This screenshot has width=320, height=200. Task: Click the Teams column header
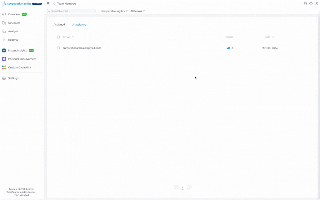[x=229, y=37]
